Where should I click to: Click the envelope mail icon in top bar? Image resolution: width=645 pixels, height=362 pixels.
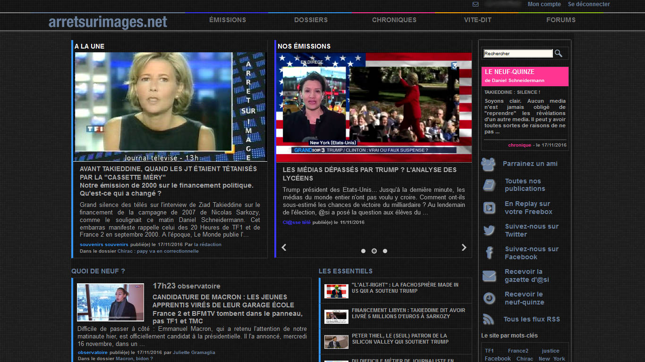tap(475, 4)
